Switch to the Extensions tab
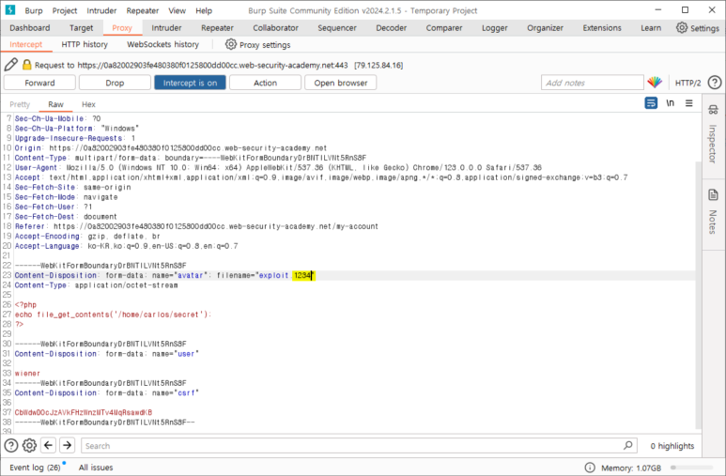This screenshot has height=476, width=726. tap(602, 28)
